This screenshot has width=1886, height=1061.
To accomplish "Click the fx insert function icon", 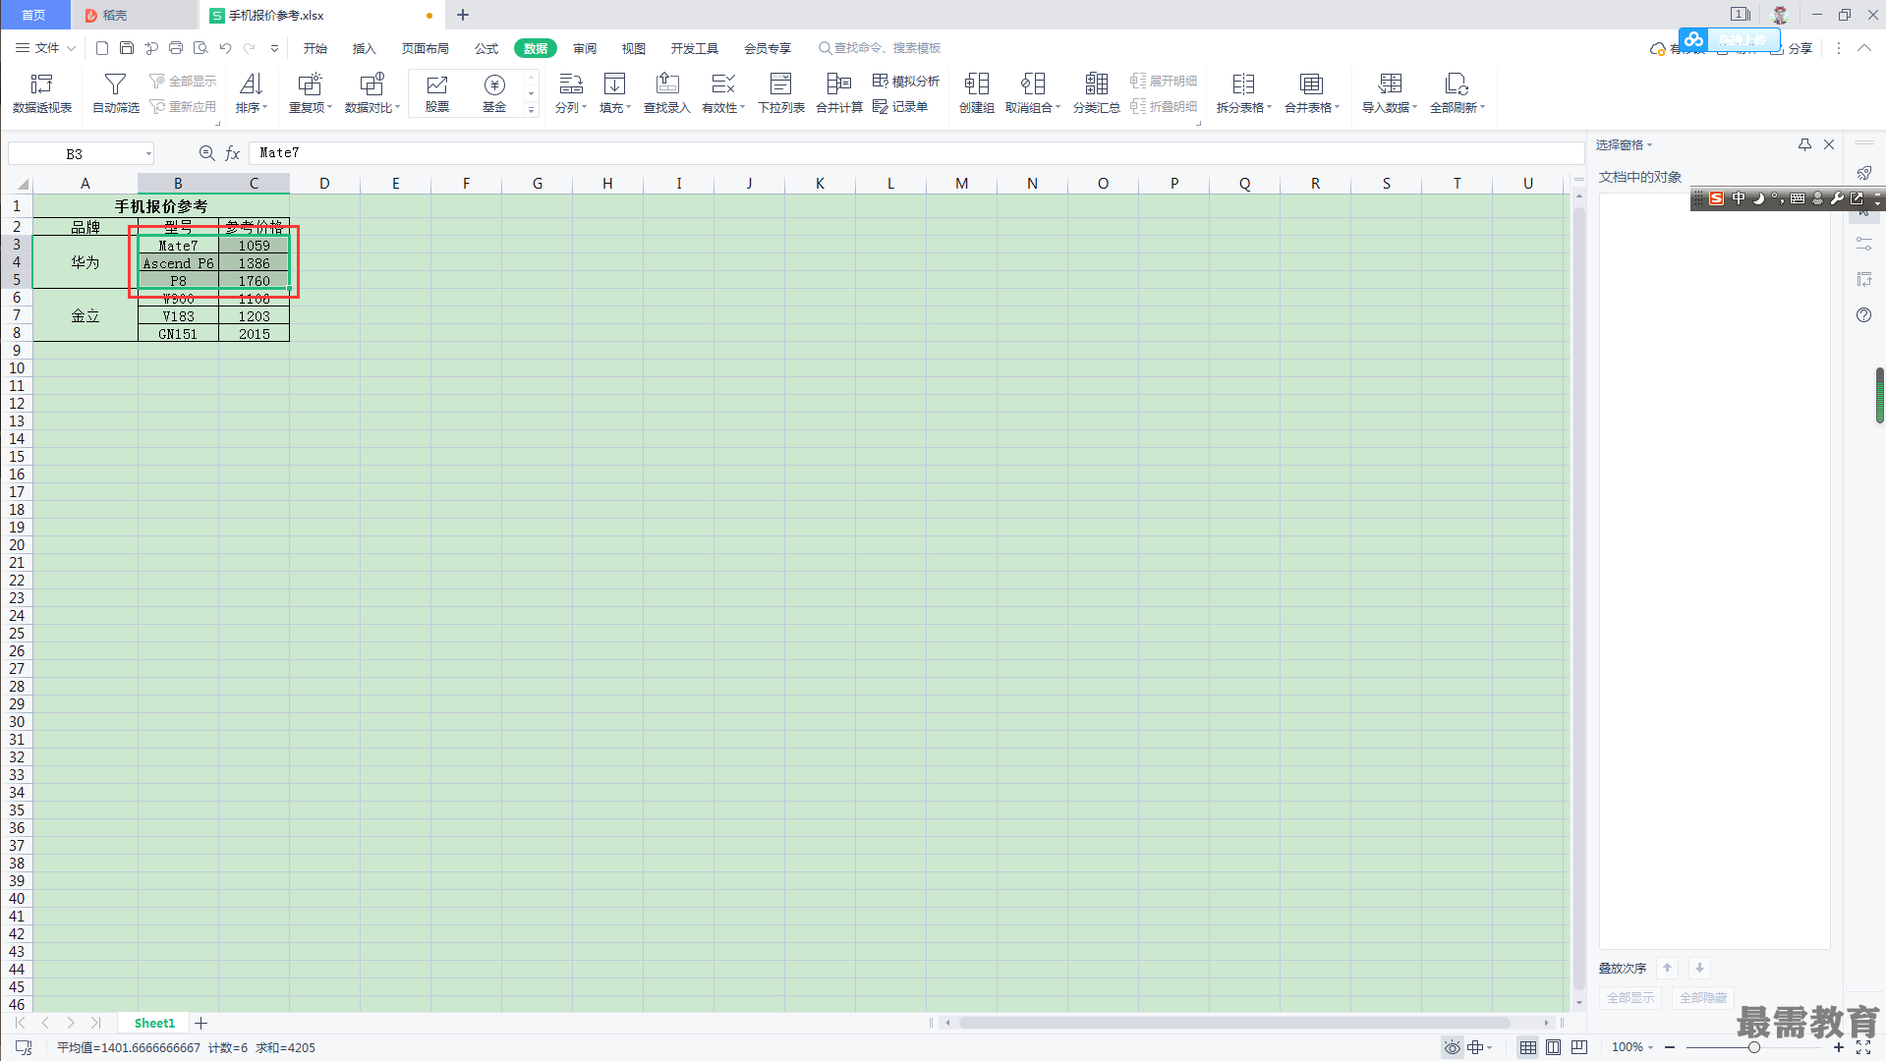I will 233,153.
